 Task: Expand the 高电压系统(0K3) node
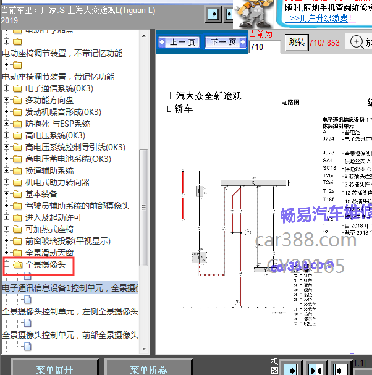click(6, 135)
